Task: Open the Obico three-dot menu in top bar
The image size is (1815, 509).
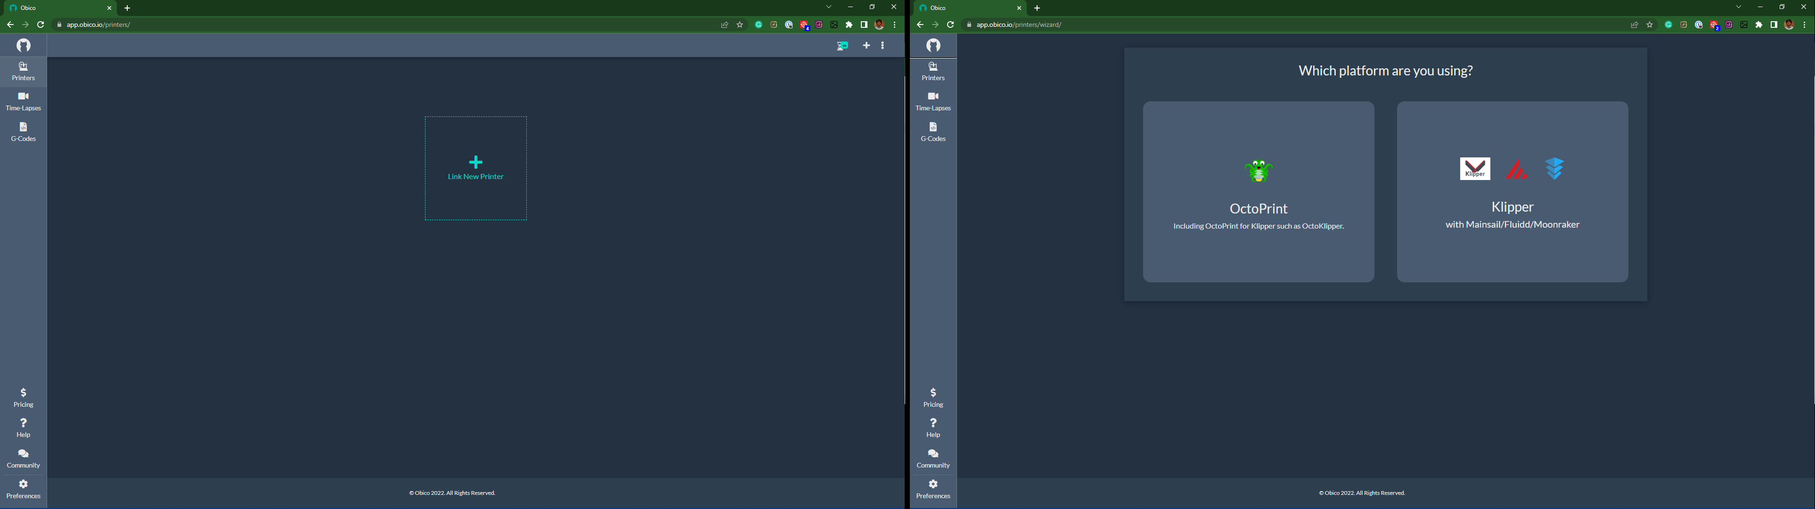Action: [883, 46]
